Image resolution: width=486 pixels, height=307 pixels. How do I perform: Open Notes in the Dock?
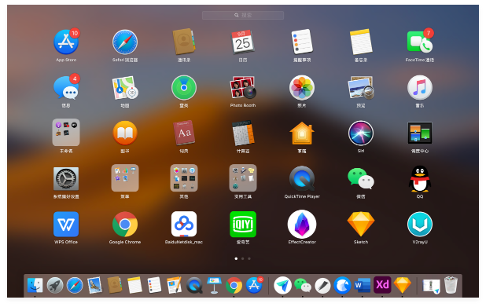(134, 285)
